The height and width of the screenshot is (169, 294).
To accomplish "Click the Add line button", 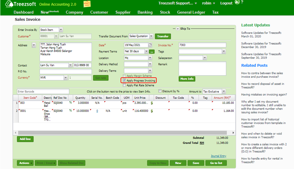I will pyautogui.click(x=25, y=139).
